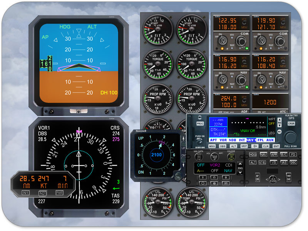Push the PROC button on the GPS
The image size is (308, 231).
(200, 124)
